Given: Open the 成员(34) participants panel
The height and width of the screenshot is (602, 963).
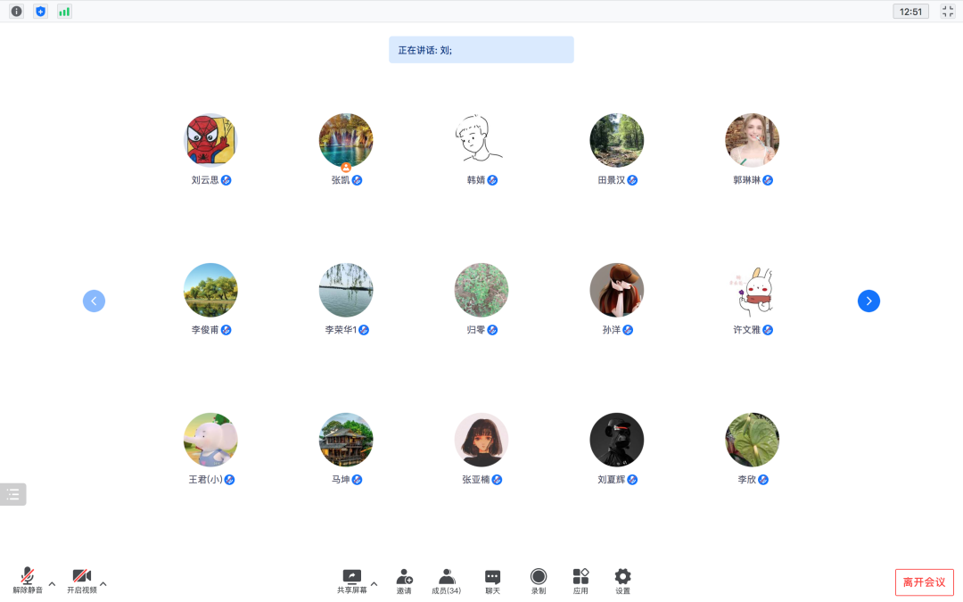Looking at the screenshot, I should [x=446, y=581].
